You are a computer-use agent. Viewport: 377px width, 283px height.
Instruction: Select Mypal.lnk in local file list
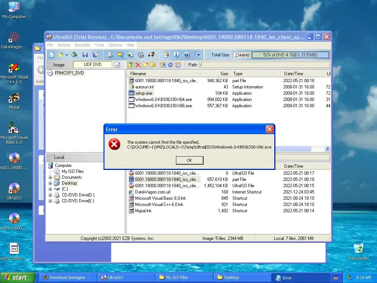[x=143, y=210]
